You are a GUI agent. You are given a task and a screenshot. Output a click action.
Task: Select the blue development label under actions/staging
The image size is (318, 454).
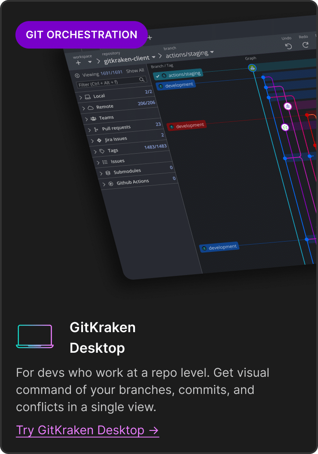[176, 85]
